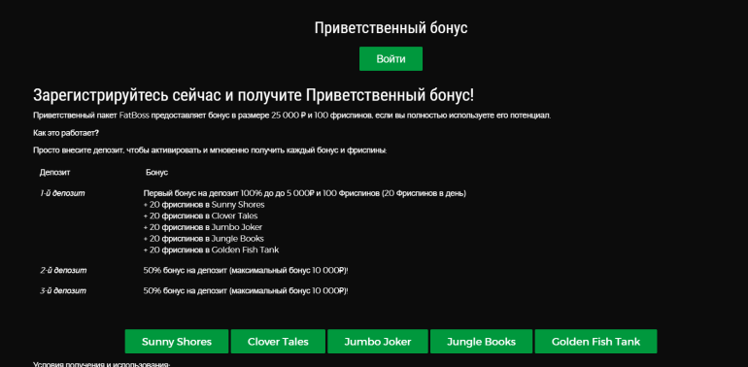Launch the Jumbo Joker game button

pos(378,341)
